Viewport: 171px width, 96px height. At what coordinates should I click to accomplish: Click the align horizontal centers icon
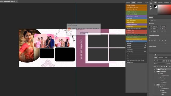[x=152, y=40]
